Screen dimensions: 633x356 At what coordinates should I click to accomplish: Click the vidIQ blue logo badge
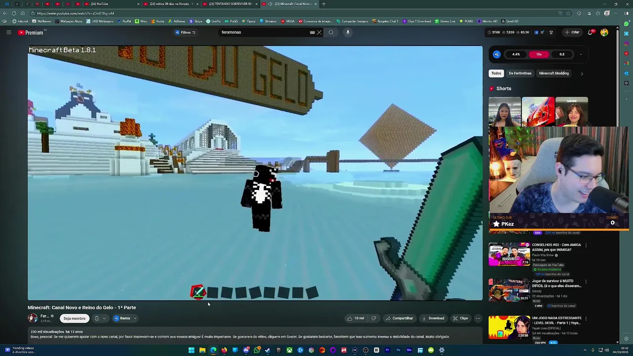point(497,54)
